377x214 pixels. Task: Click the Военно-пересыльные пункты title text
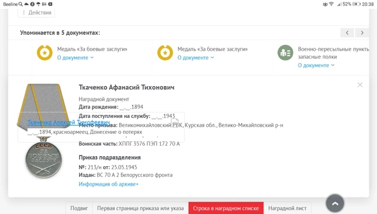333,53
